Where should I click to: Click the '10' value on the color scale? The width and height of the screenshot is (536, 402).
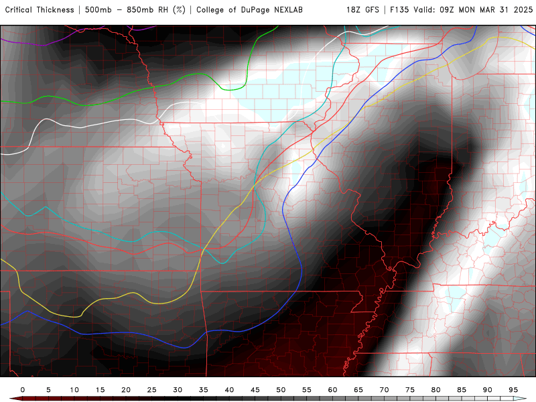[74, 390]
